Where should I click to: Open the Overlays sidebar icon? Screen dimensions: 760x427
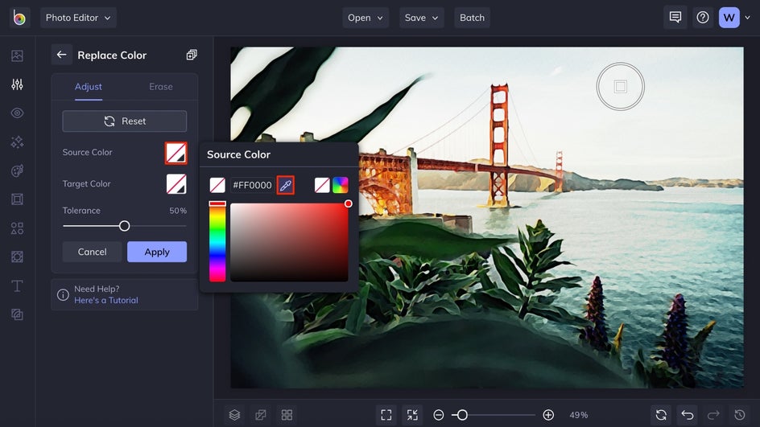(x=18, y=257)
